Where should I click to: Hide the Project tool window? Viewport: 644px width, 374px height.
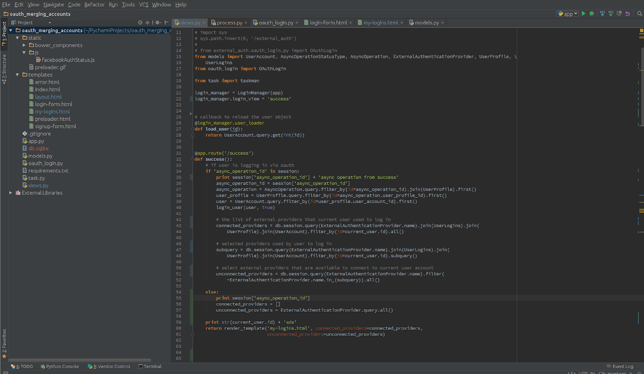coord(166,23)
